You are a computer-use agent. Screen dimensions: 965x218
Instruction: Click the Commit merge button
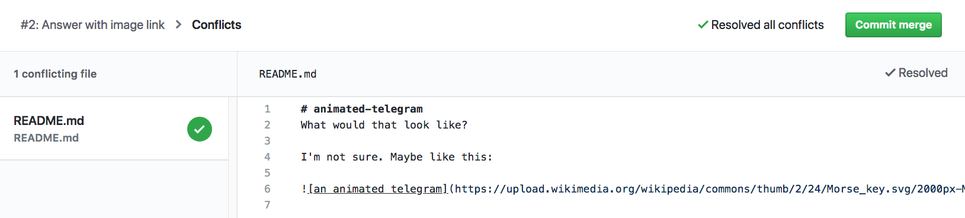[893, 25]
